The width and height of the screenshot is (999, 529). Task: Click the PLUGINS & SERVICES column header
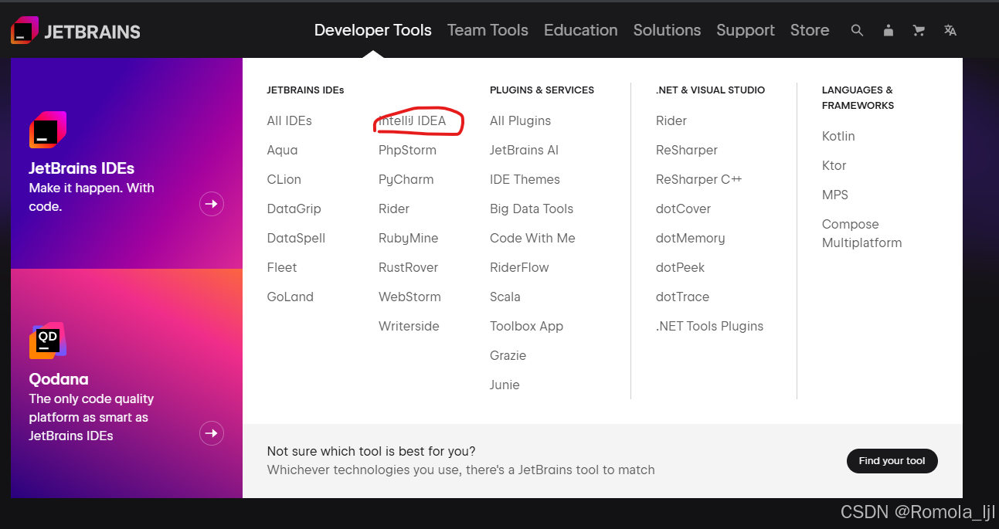542,90
